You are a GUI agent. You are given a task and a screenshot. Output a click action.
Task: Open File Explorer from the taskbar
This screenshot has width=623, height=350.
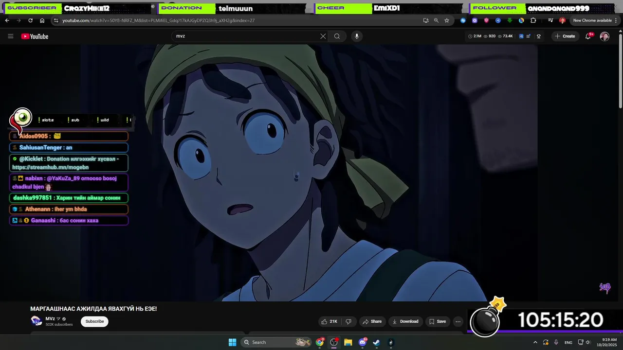348,342
